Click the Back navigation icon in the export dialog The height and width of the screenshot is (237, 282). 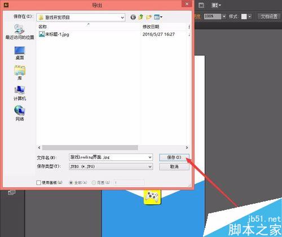[x=133, y=17]
